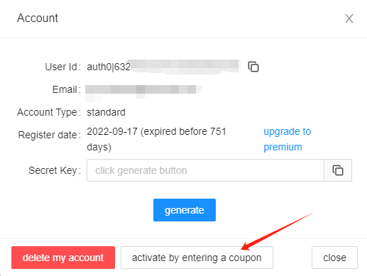Open activate by entering a coupon

197,258
